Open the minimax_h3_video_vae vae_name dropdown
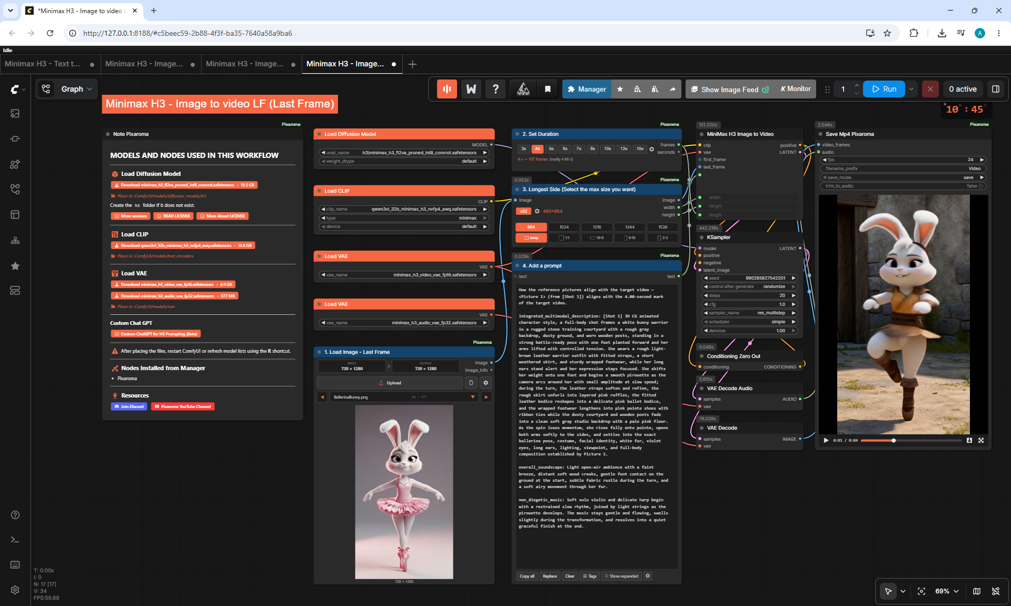Image resolution: width=1011 pixels, height=606 pixels. (404, 275)
